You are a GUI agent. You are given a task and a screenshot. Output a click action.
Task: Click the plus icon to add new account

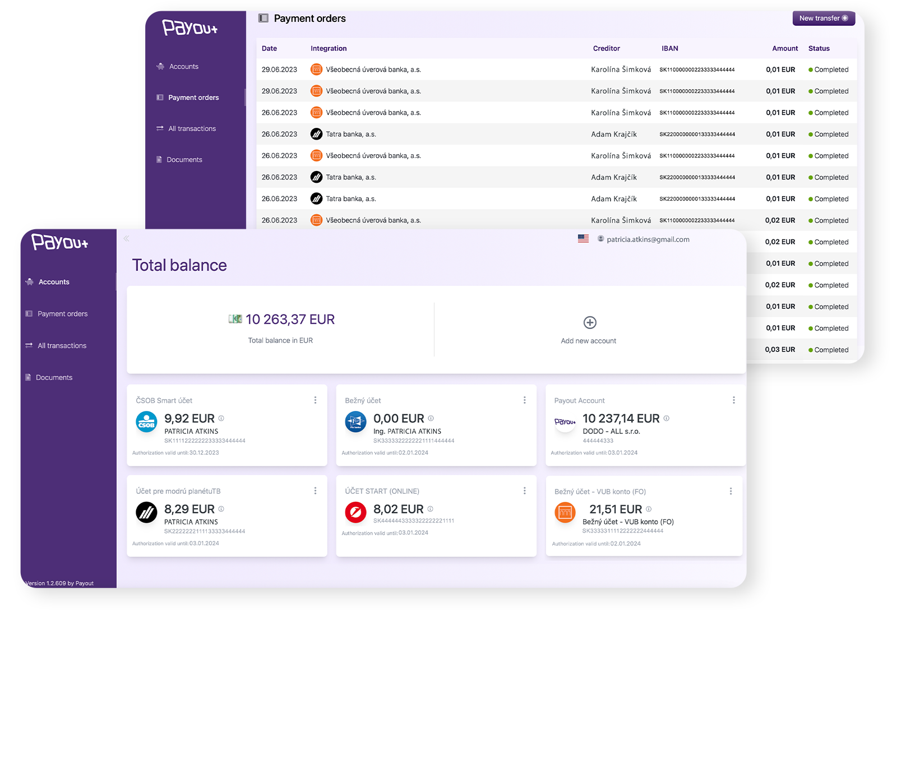coord(590,322)
